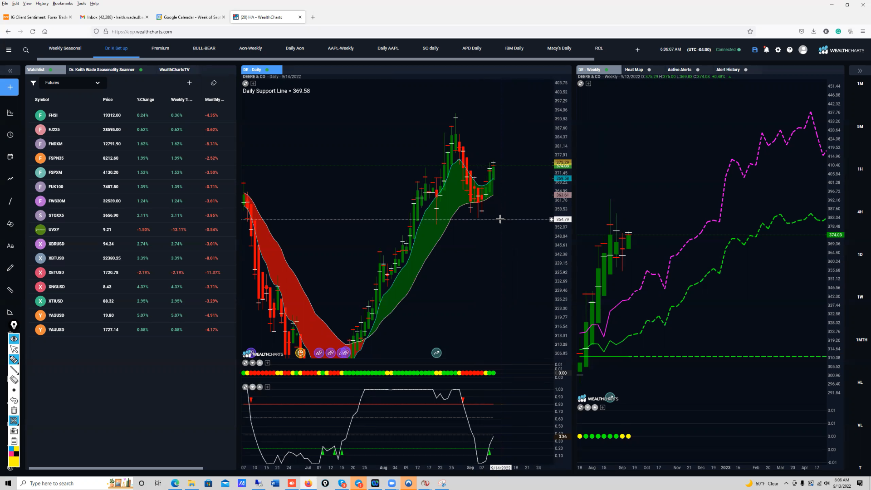871x490 pixels.
Task: Click the clipboard annotation icon
Action: (14, 441)
